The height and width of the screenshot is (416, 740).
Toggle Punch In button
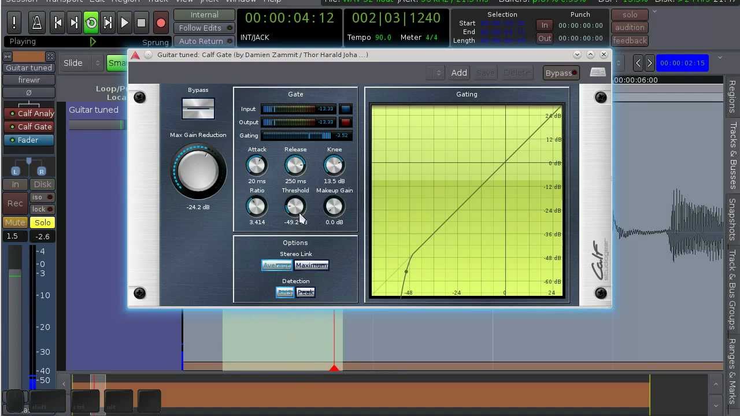(x=545, y=25)
